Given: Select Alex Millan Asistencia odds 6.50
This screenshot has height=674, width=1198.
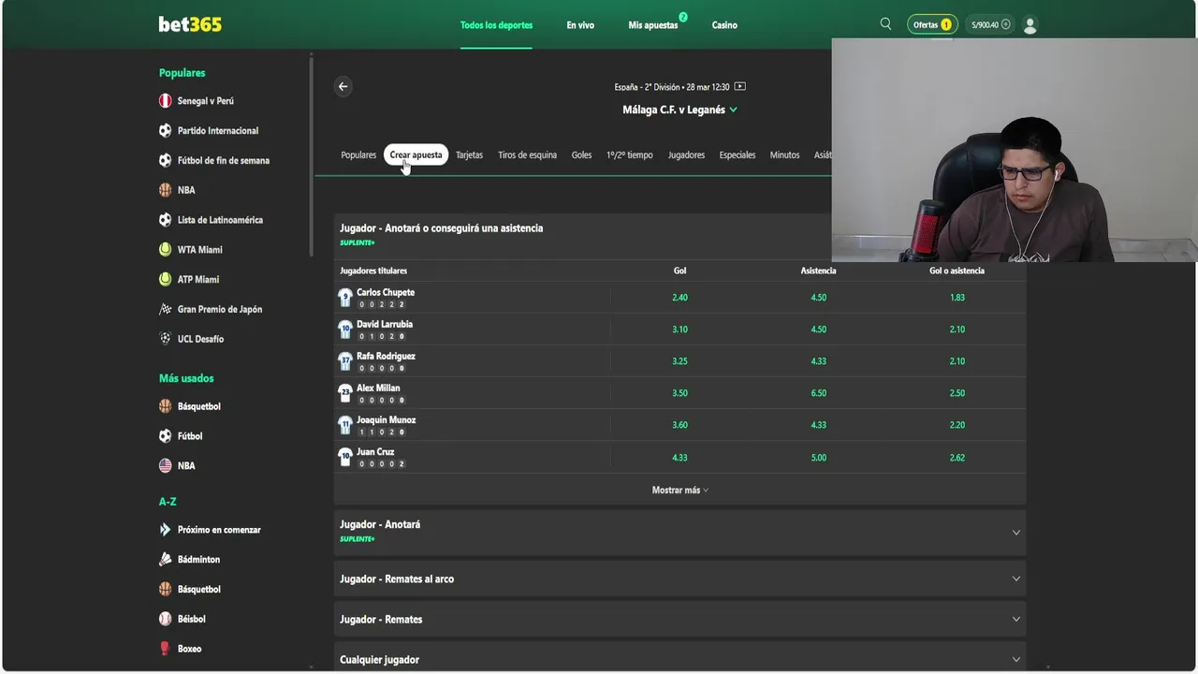Looking at the screenshot, I should (819, 393).
